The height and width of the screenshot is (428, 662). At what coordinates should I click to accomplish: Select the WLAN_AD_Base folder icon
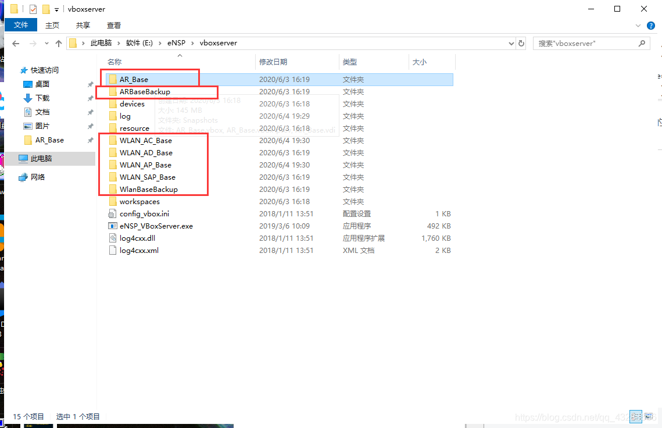coord(113,153)
